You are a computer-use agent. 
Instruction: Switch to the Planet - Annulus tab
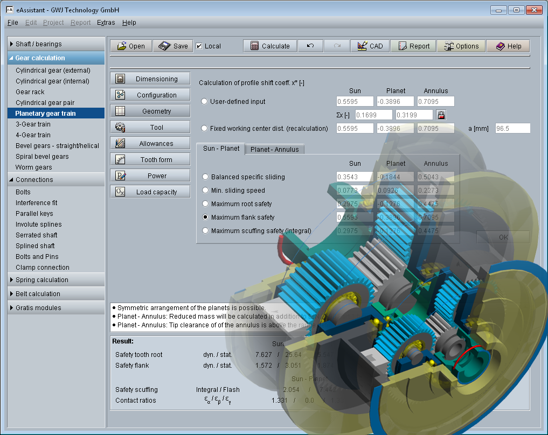pos(274,150)
